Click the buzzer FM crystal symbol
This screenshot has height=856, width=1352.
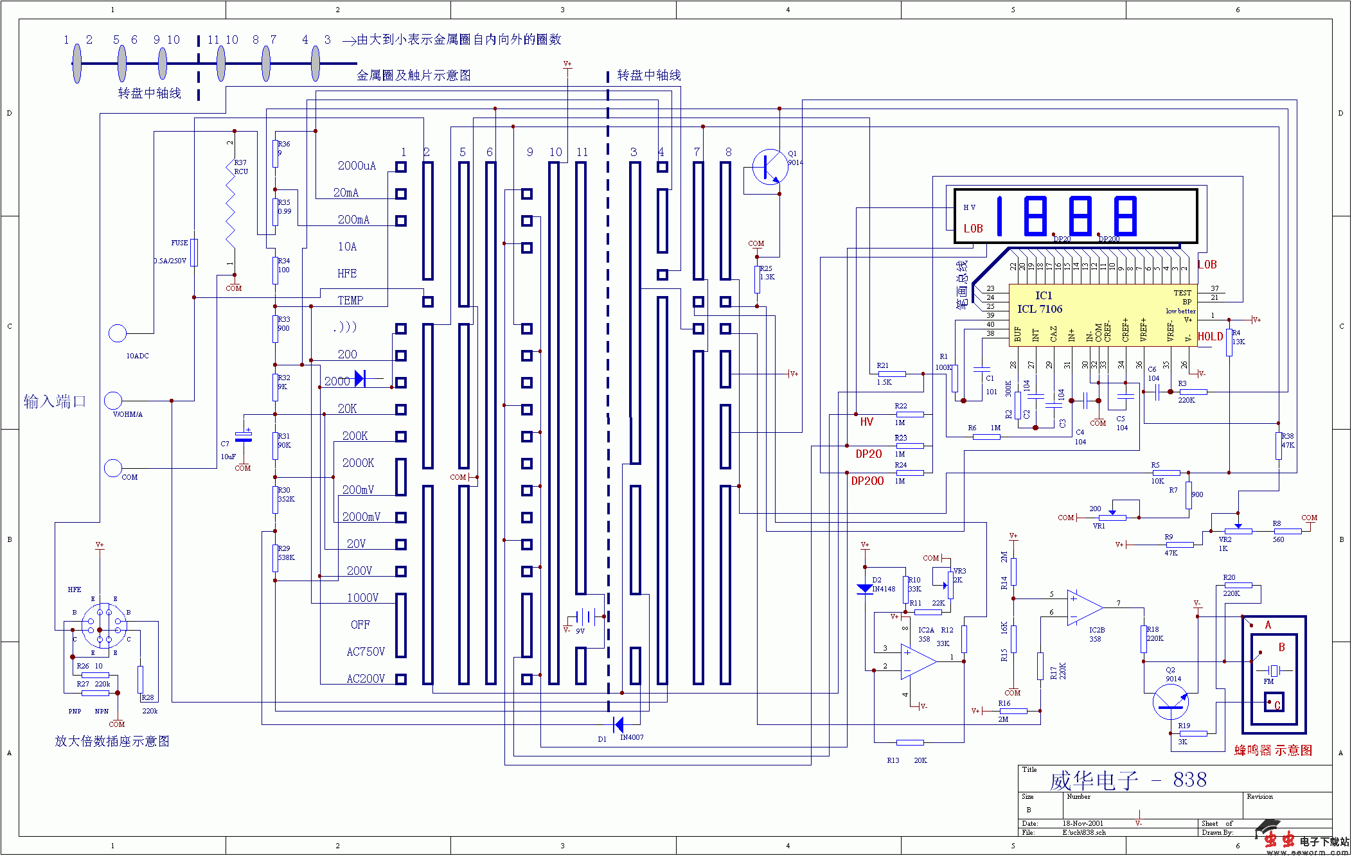tap(1273, 670)
